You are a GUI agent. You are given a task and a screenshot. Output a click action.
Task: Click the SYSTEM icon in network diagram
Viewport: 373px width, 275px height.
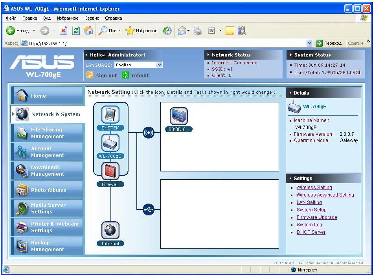pyautogui.click(x=110, y=115)
